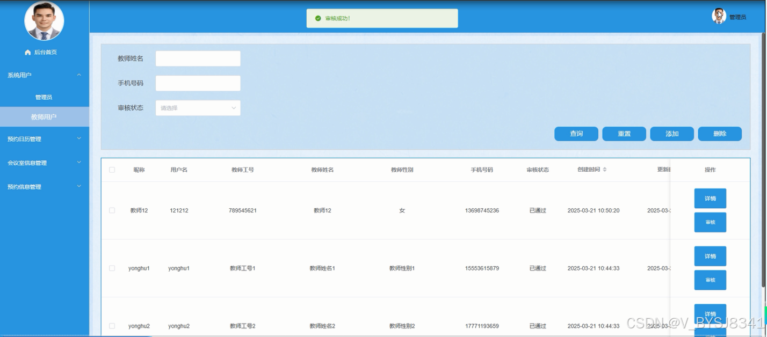The height and width of the screenshot is (337, 767).
Task: Click the green success check icon
Action: 318,18
